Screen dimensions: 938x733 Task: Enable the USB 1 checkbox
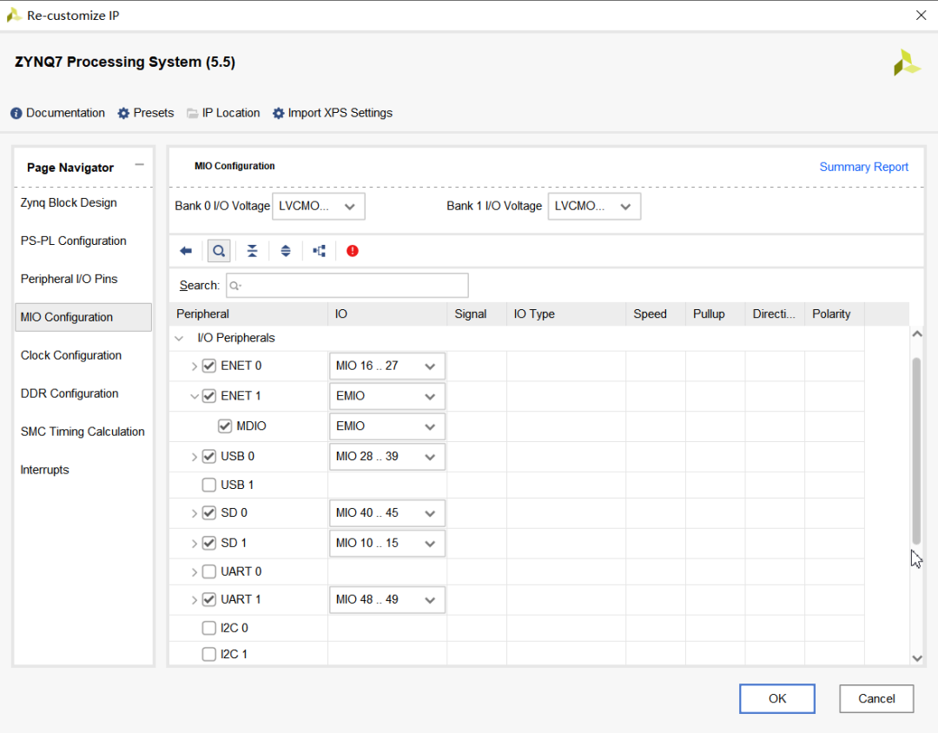coord(208,485)
